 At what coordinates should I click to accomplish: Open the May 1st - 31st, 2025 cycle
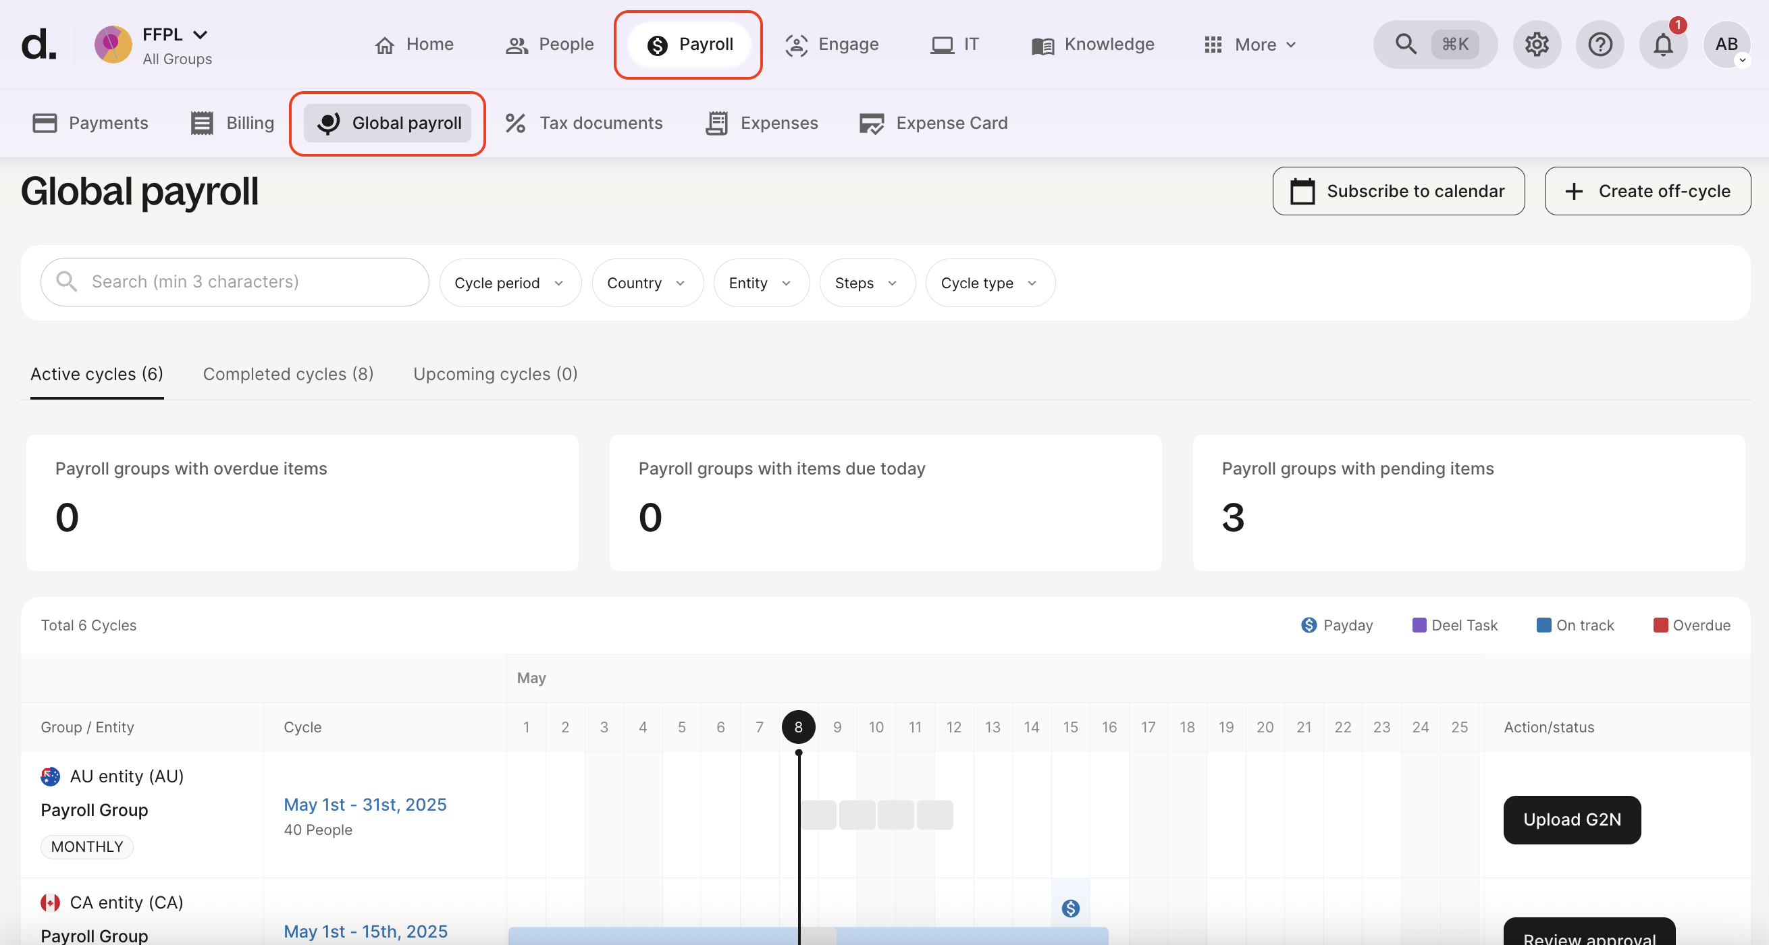click(365, 805)
